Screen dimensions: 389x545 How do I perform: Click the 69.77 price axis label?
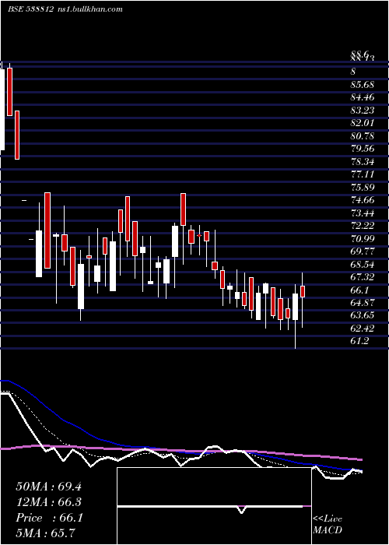(x=362, y=251)
